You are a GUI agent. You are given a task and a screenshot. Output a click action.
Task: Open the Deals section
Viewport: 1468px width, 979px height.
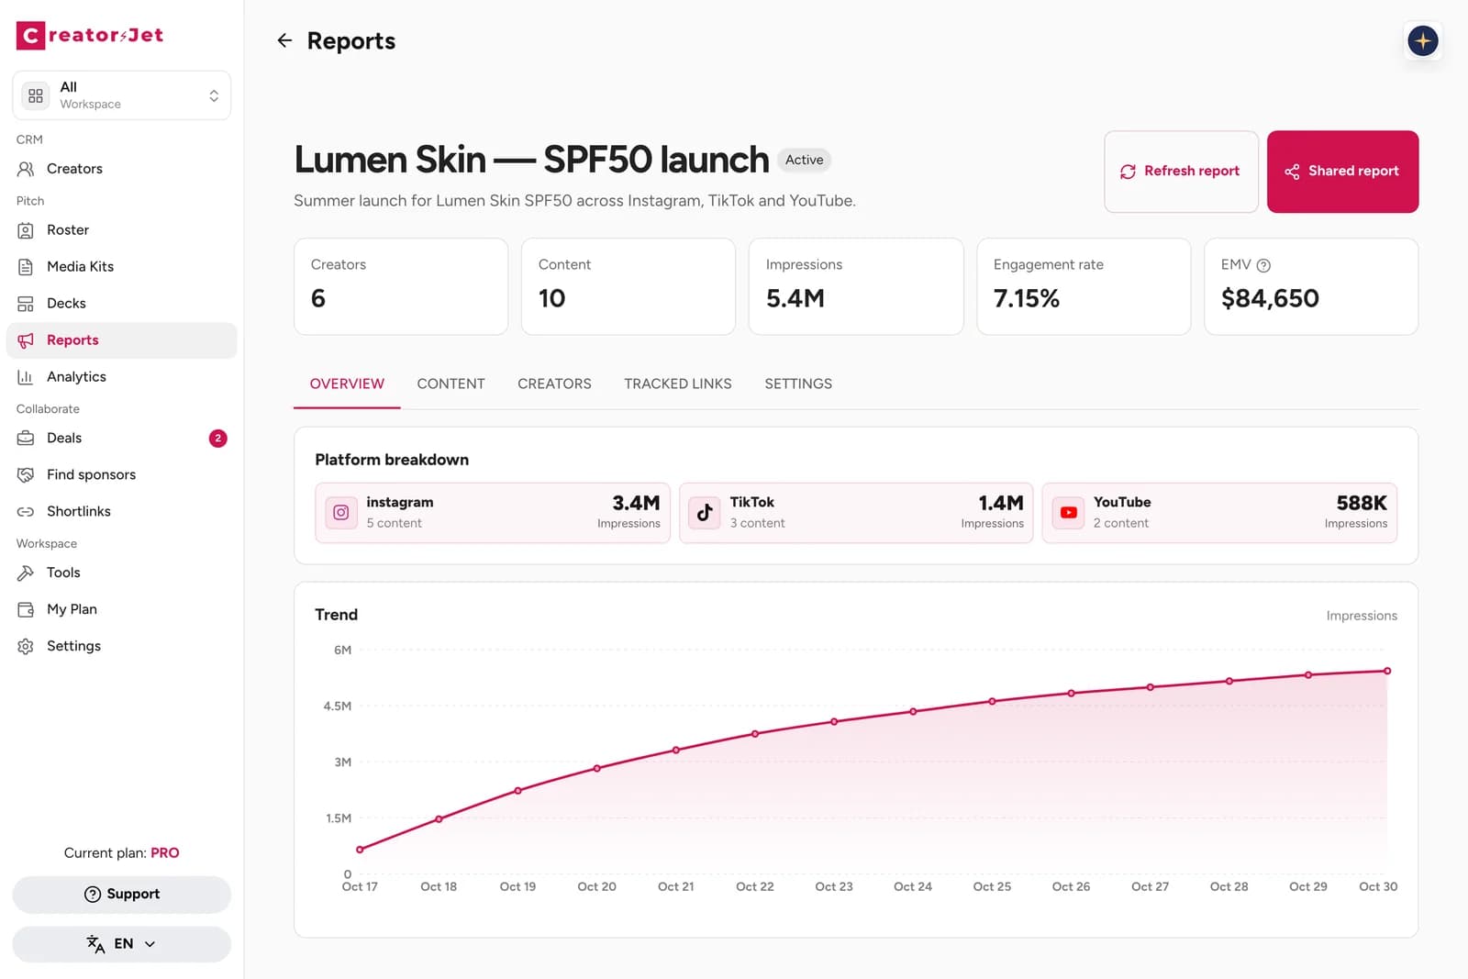click(x=121, y=439)
